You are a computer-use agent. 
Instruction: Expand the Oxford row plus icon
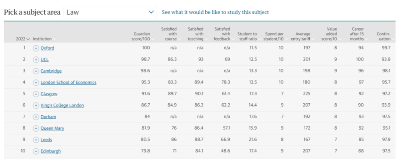pyautogui.click(x=36, y=48)
